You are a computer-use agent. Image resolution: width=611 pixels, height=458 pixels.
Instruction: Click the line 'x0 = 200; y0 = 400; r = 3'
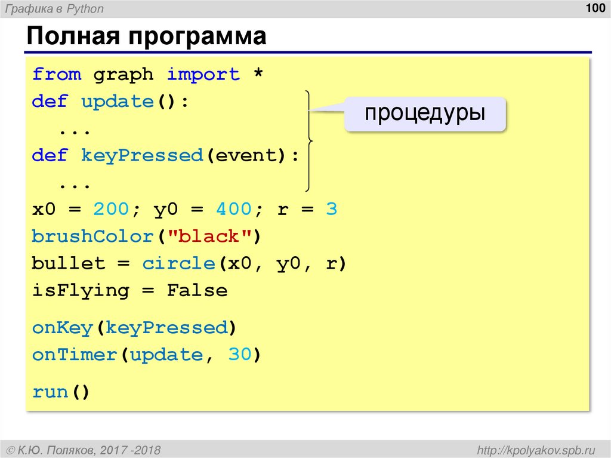click(x=184, y=210)
